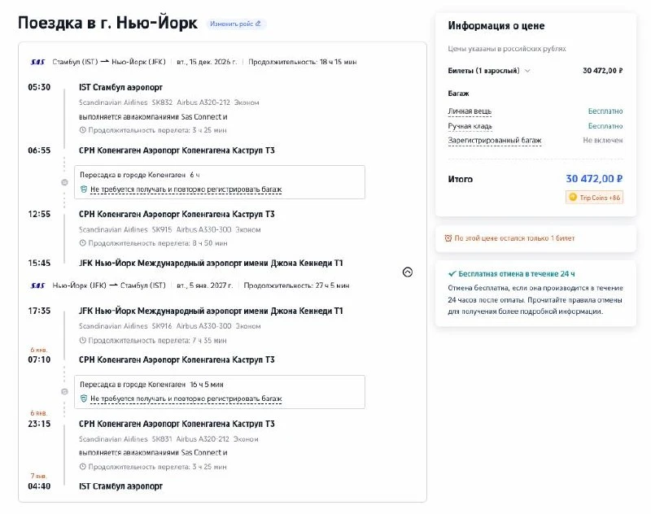Click the clock icon by the 7 ч 35 мин flight duration
Image resolution: width=651 pixels, height=514 pixels.
[83, 341]
